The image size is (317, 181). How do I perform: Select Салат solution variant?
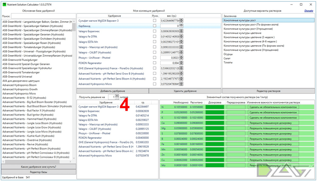click(x=227, y=58)
